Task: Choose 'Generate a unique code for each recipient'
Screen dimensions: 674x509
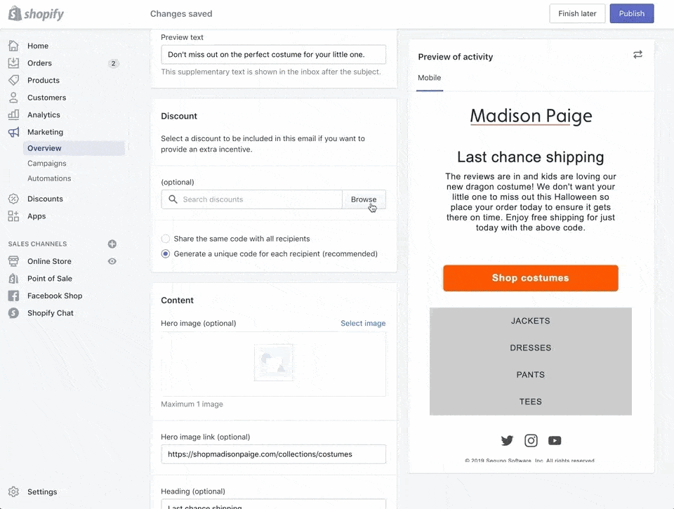Action: coord(165,253)
